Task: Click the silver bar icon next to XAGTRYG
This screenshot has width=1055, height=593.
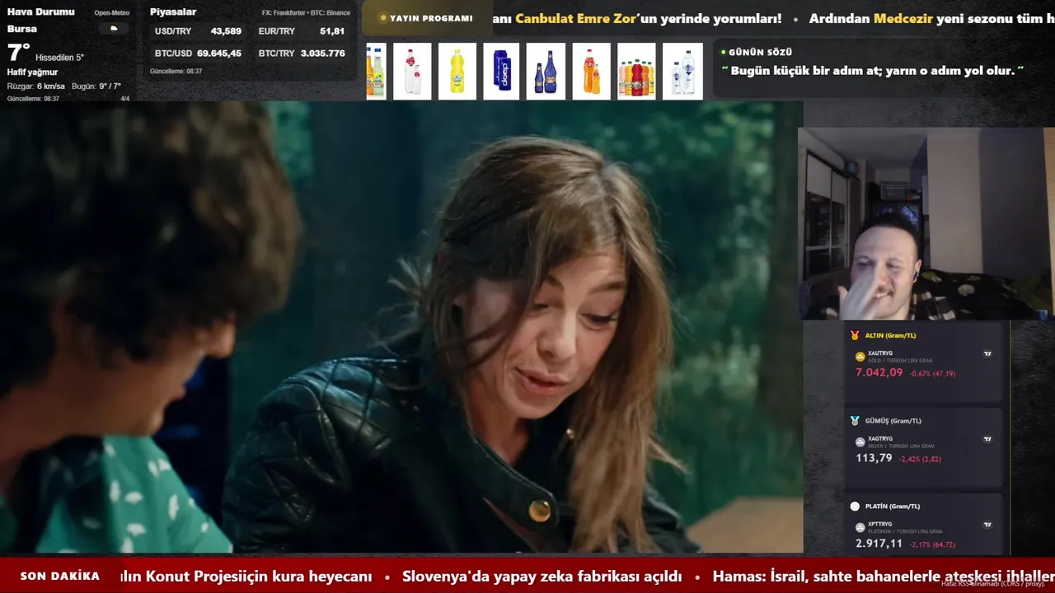Action: pos(860,441)
